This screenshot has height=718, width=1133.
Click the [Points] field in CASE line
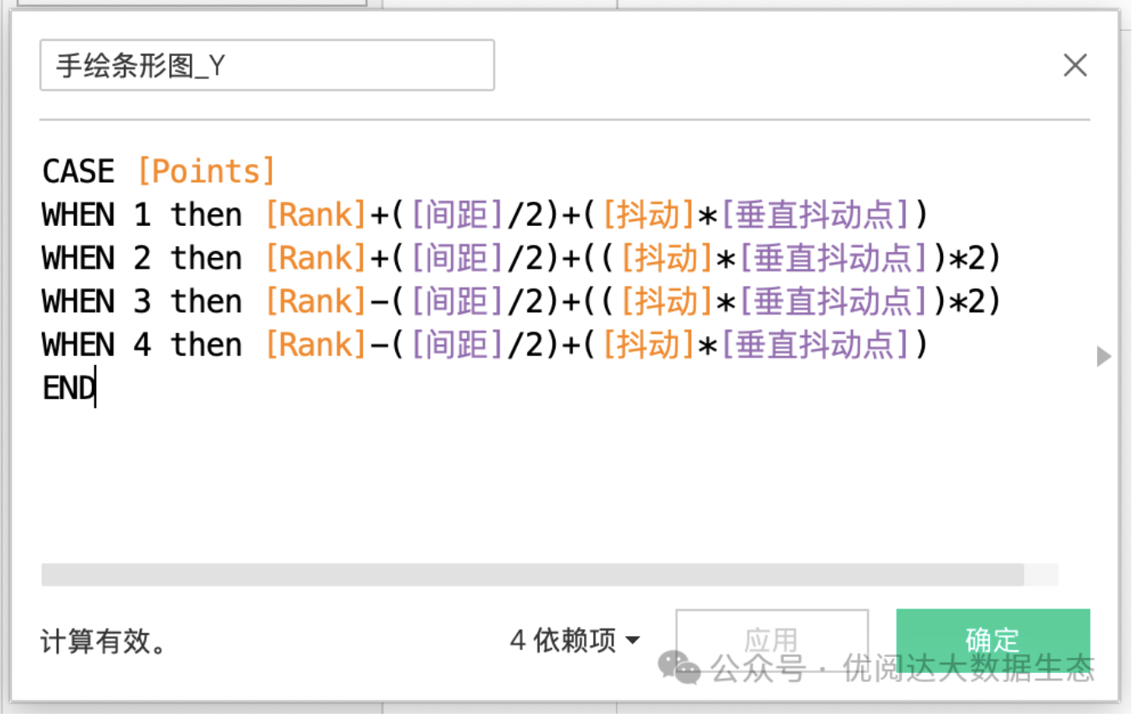[x=206, y=172]
